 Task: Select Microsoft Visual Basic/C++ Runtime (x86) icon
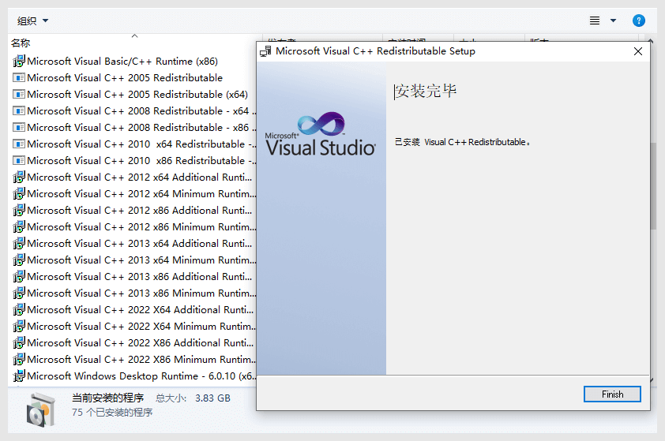coord(19,62)
